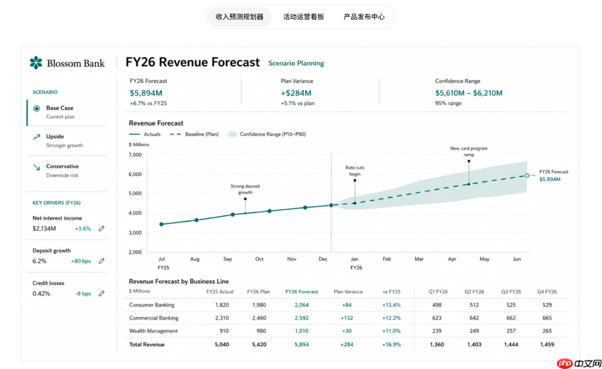Click the FY26 Forecast endpoint marker
The image size is (602, 369).
point(527,175)
